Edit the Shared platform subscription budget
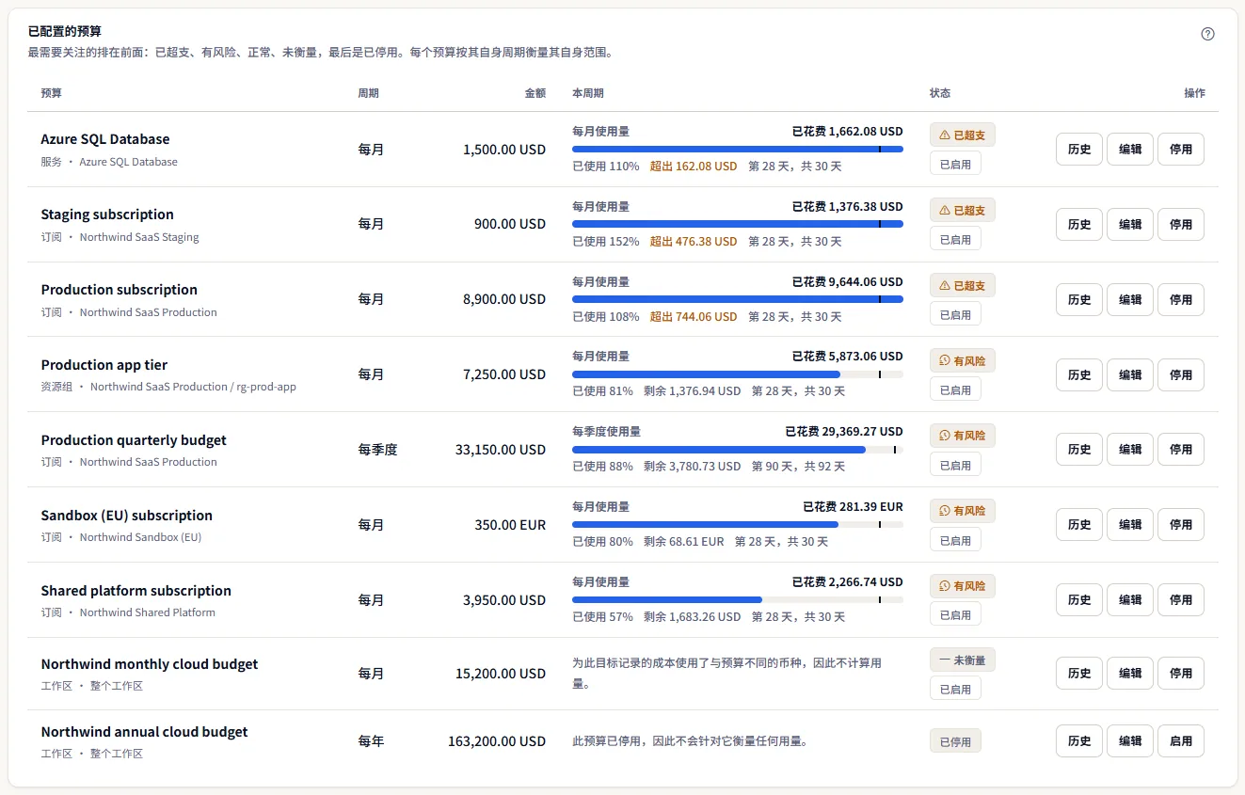1245x795 pixels. pos(1130,599)
